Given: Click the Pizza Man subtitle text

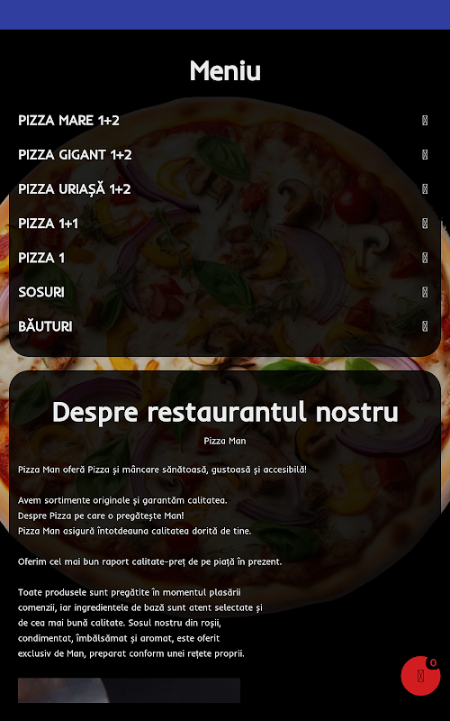Looking at the screenshot, I should point(225,441).
